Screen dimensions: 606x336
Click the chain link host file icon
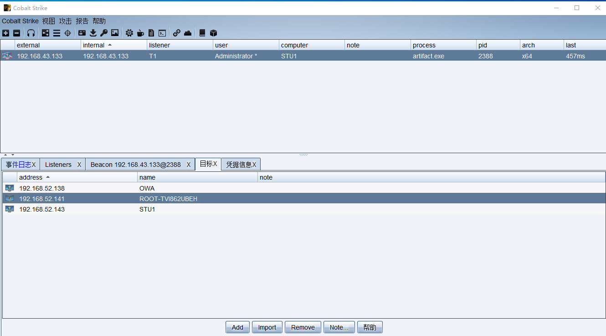click(x=177, y=33)
